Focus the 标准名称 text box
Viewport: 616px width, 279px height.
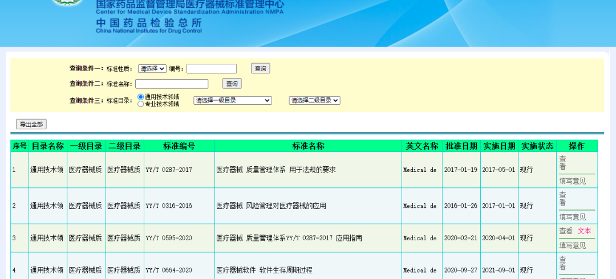click(x=172, y=84)
